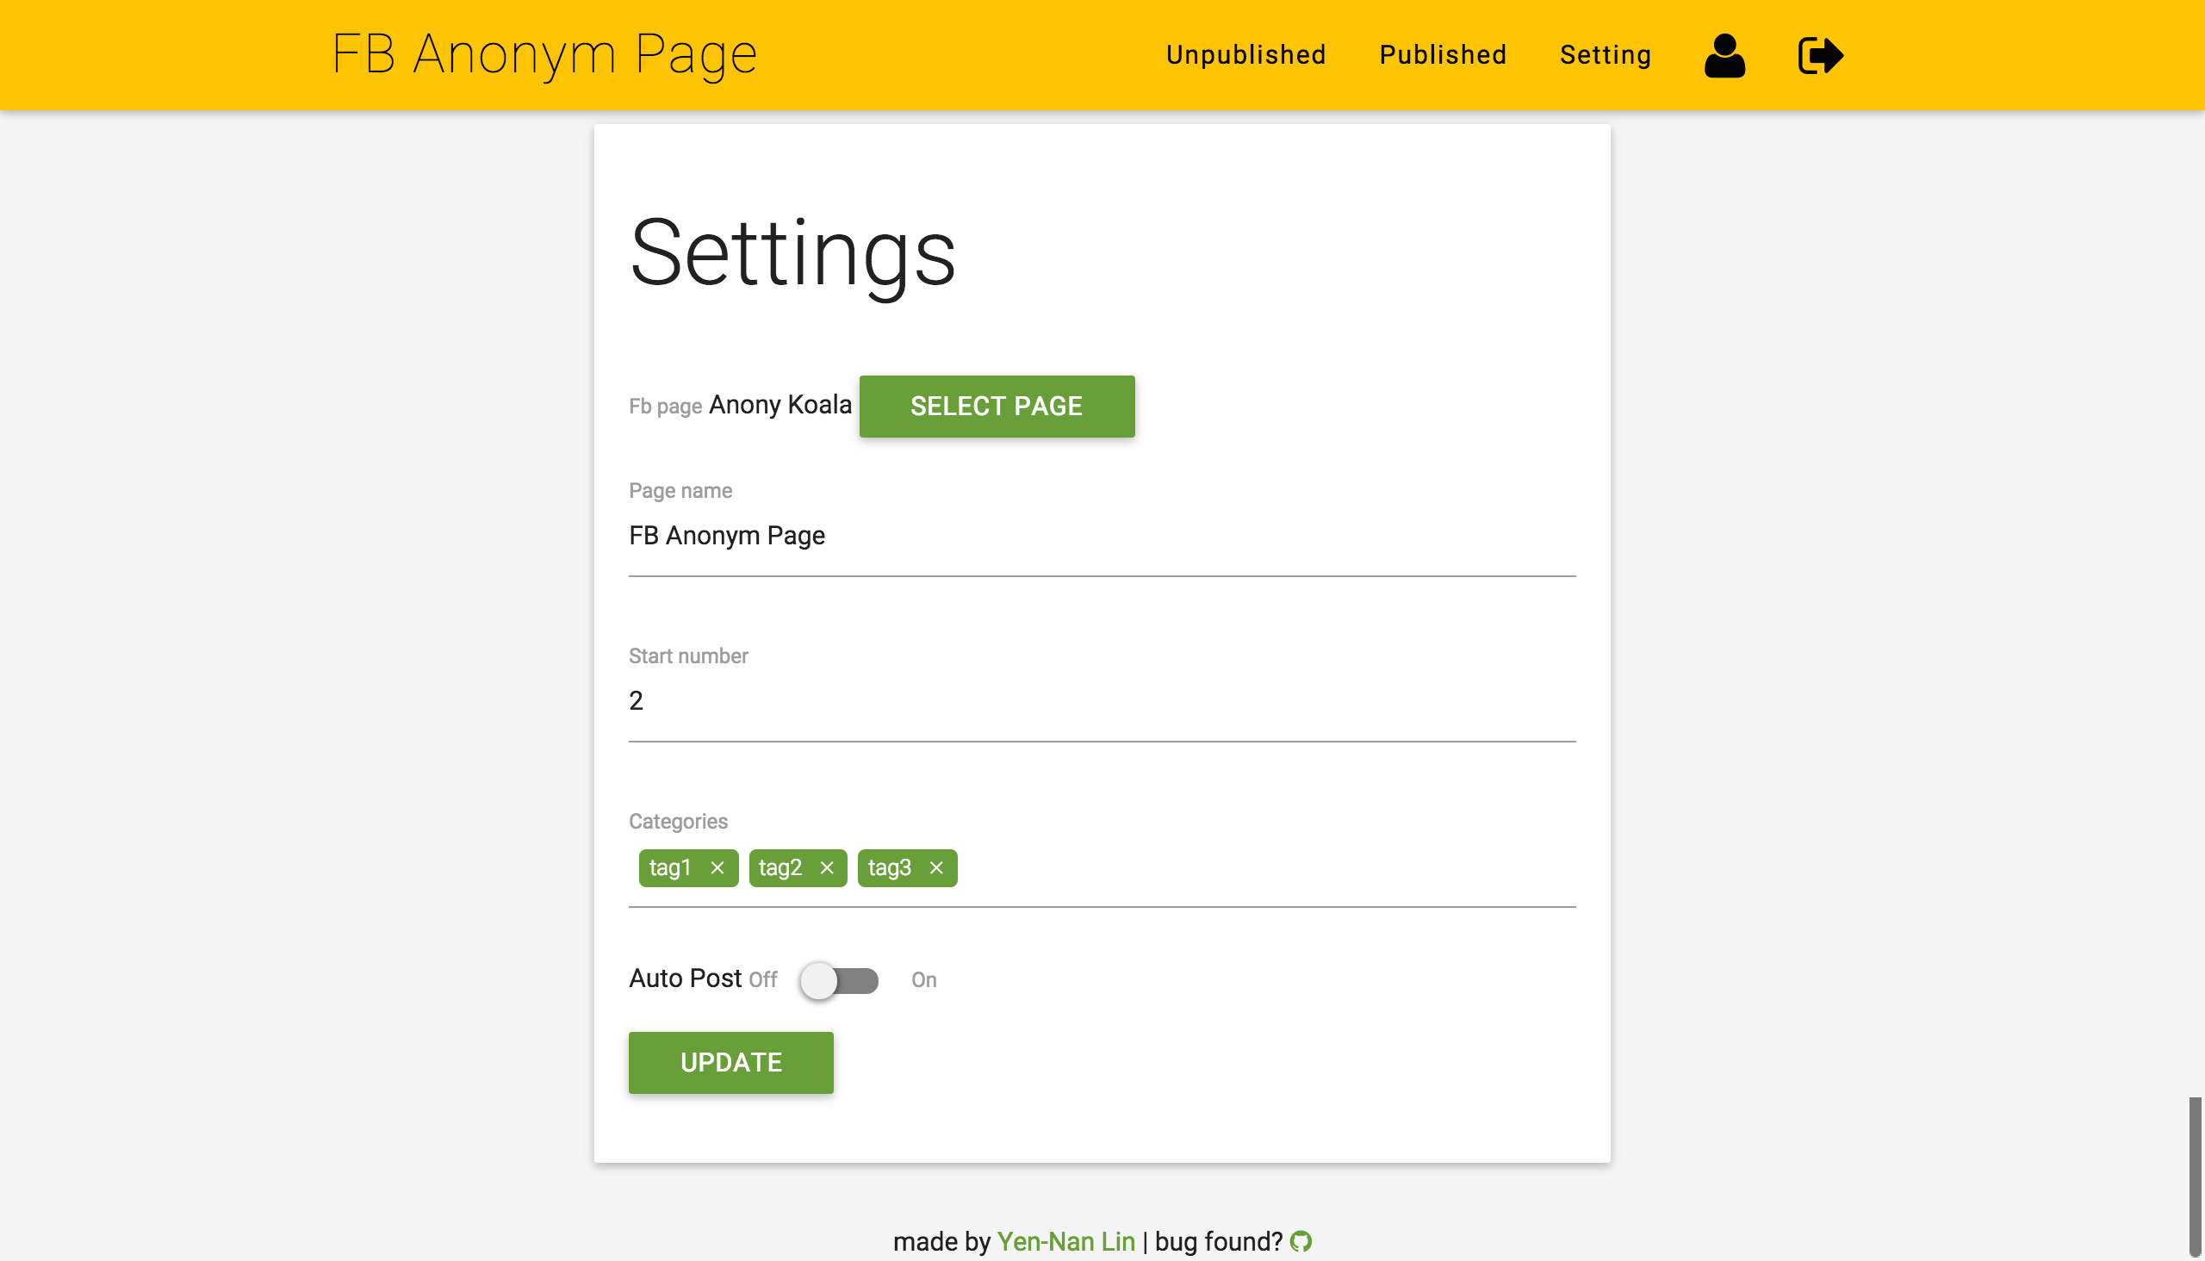Click the Start number input field
Screen dimensions: 2205x1261
[x=1102, y=701]
